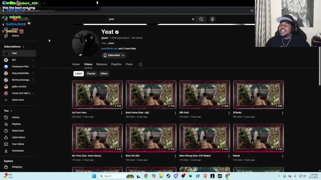Open more options for Up From Here
The image size is (321, 180).
(x=122, y=113)
